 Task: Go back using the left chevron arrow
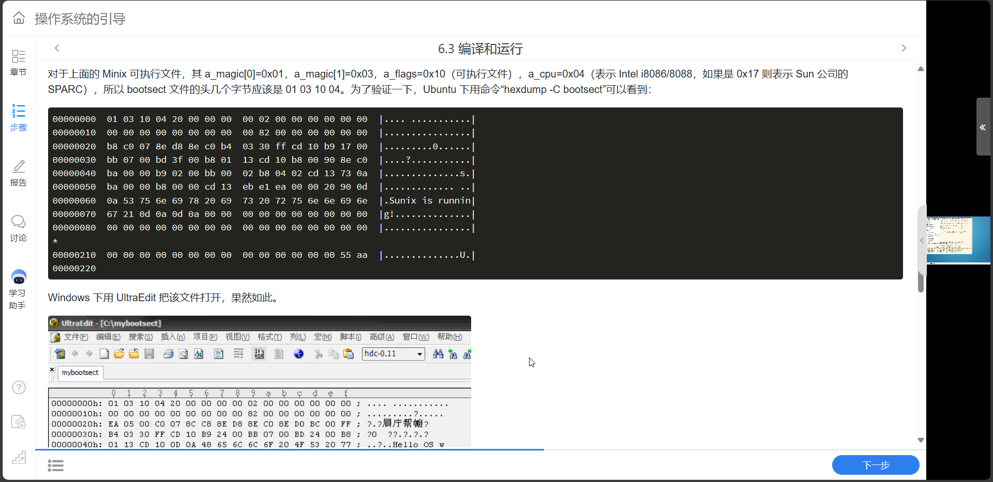coord(57,48)
